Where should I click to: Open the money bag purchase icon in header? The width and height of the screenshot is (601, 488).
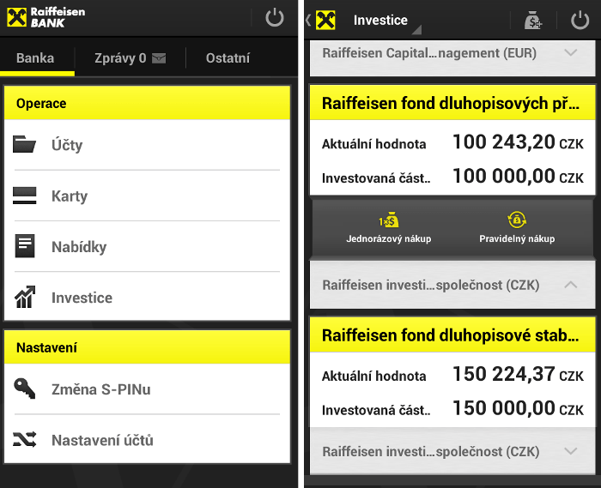pos(533,20)
